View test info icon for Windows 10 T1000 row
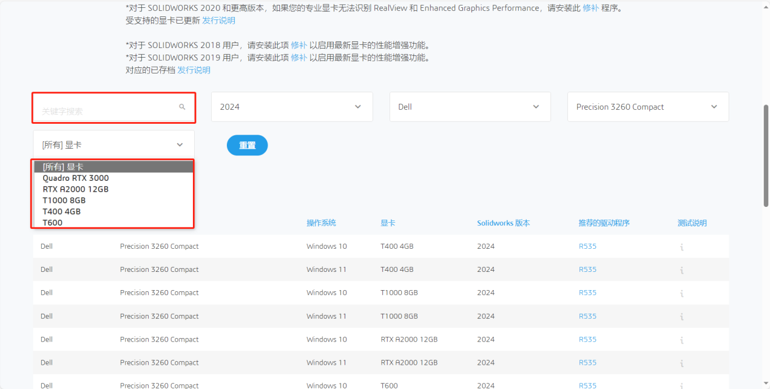 pyautogui.click(x=681, y=293)
